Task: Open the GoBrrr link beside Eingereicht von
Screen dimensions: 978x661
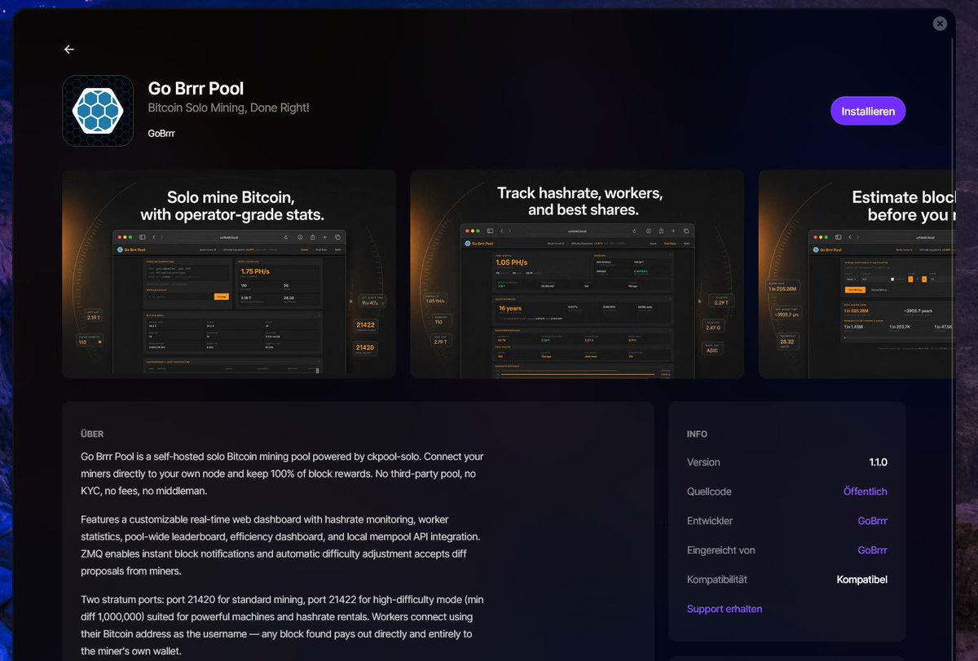Action: [x=872, y=550]
